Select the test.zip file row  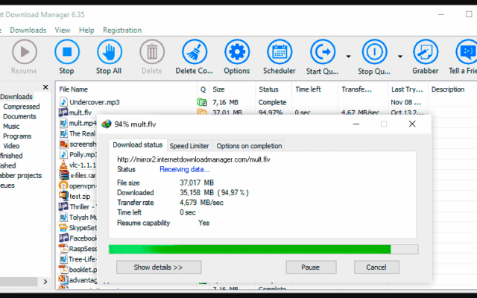[x=78, y=196]
